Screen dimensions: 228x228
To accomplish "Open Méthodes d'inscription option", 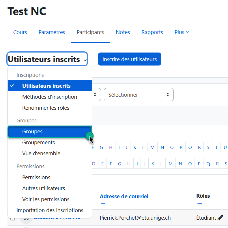I will coord(50,97).
